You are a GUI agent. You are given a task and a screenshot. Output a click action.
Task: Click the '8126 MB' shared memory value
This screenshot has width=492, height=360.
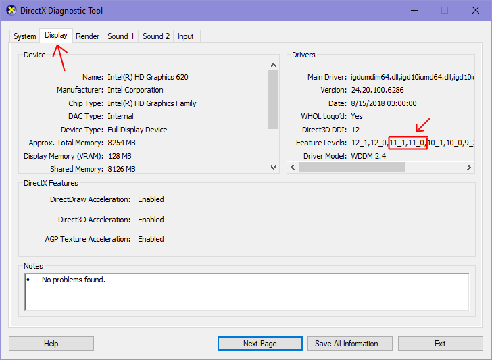pos(122,169)
